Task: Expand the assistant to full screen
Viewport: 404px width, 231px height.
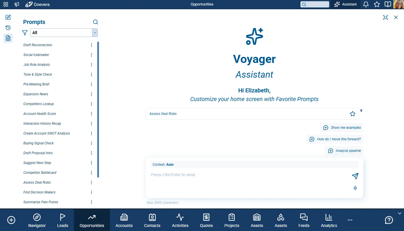Action: click(386, 17)
